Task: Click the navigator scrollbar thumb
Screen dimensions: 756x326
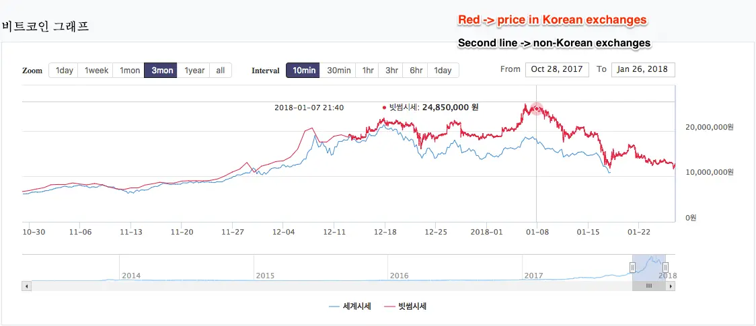Action: pyautogui.click(x=649, y=286)
